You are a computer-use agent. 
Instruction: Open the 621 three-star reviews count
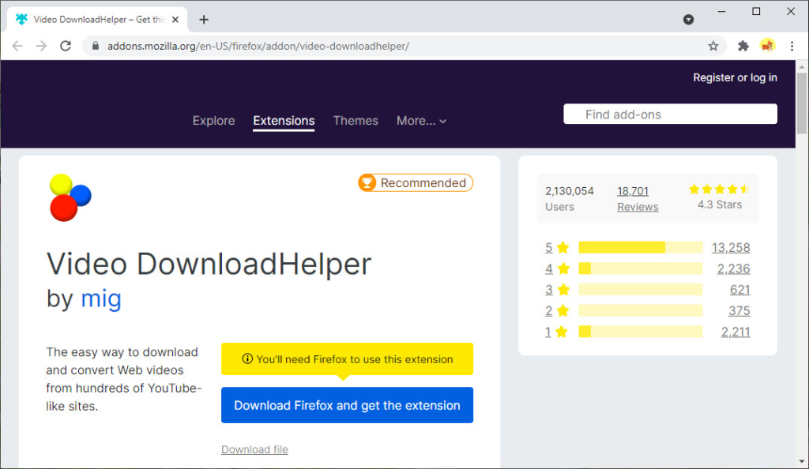pos(739,290)
